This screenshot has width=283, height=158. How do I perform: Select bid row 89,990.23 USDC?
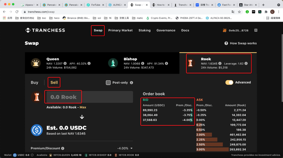click(167, 110)
